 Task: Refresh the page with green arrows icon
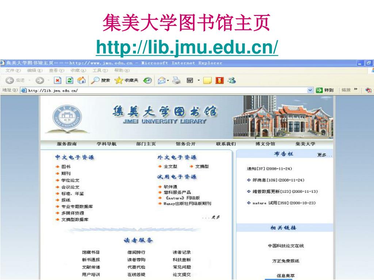point(69,81)
